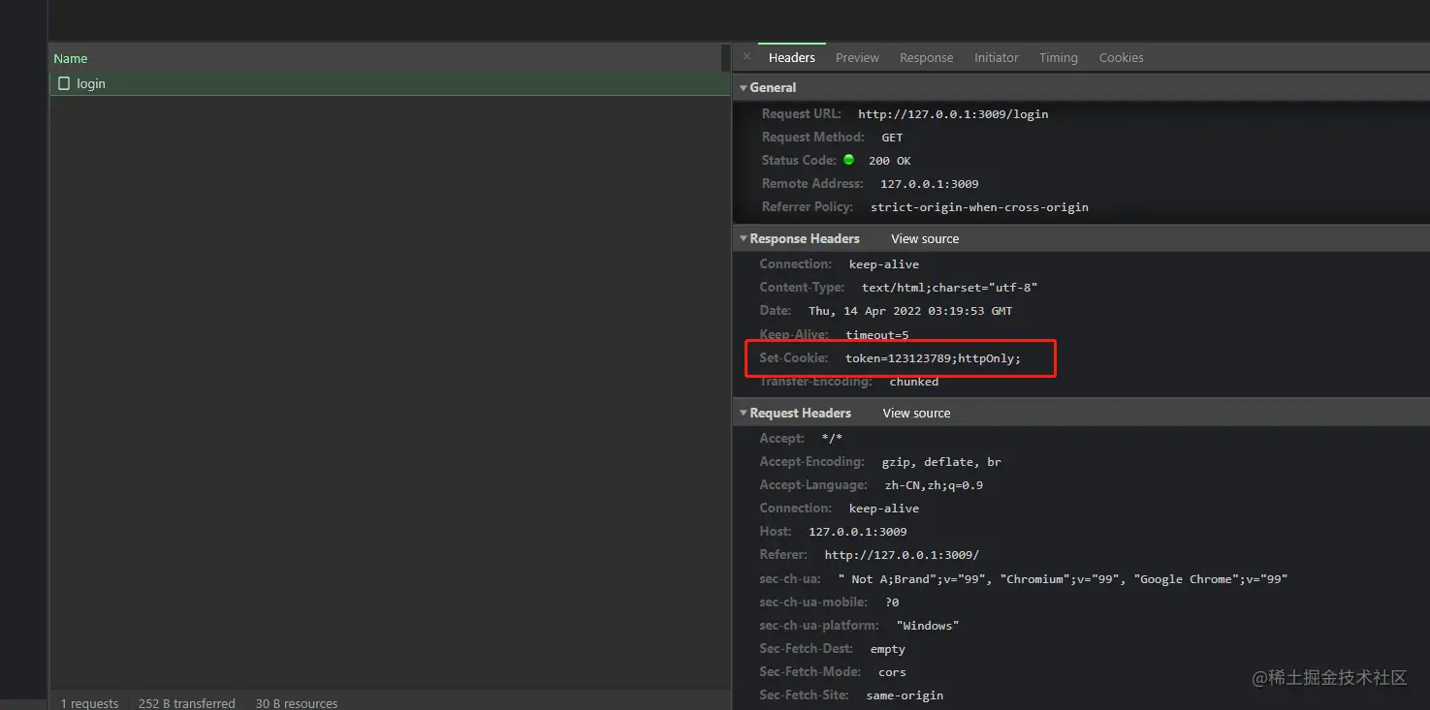Click the Name column header
This screenshot has height=710, width=1430.
click(x=71, y=58)
